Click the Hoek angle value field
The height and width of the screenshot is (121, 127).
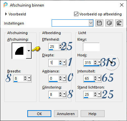click(x=89, y=63)
